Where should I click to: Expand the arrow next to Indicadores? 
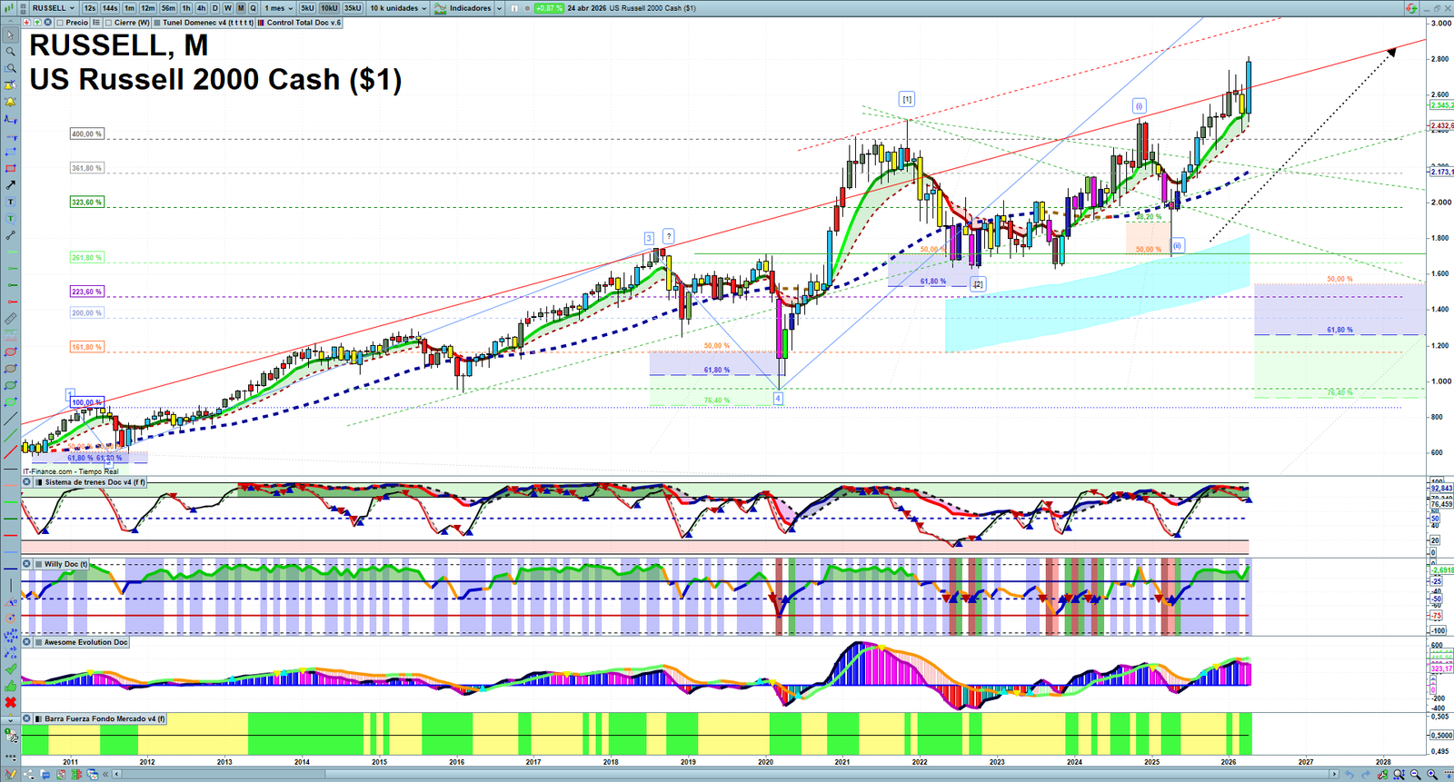500,8
